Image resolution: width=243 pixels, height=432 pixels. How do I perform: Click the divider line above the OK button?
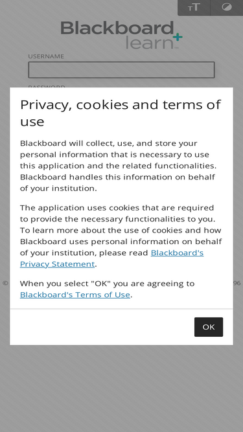(122, 309)
